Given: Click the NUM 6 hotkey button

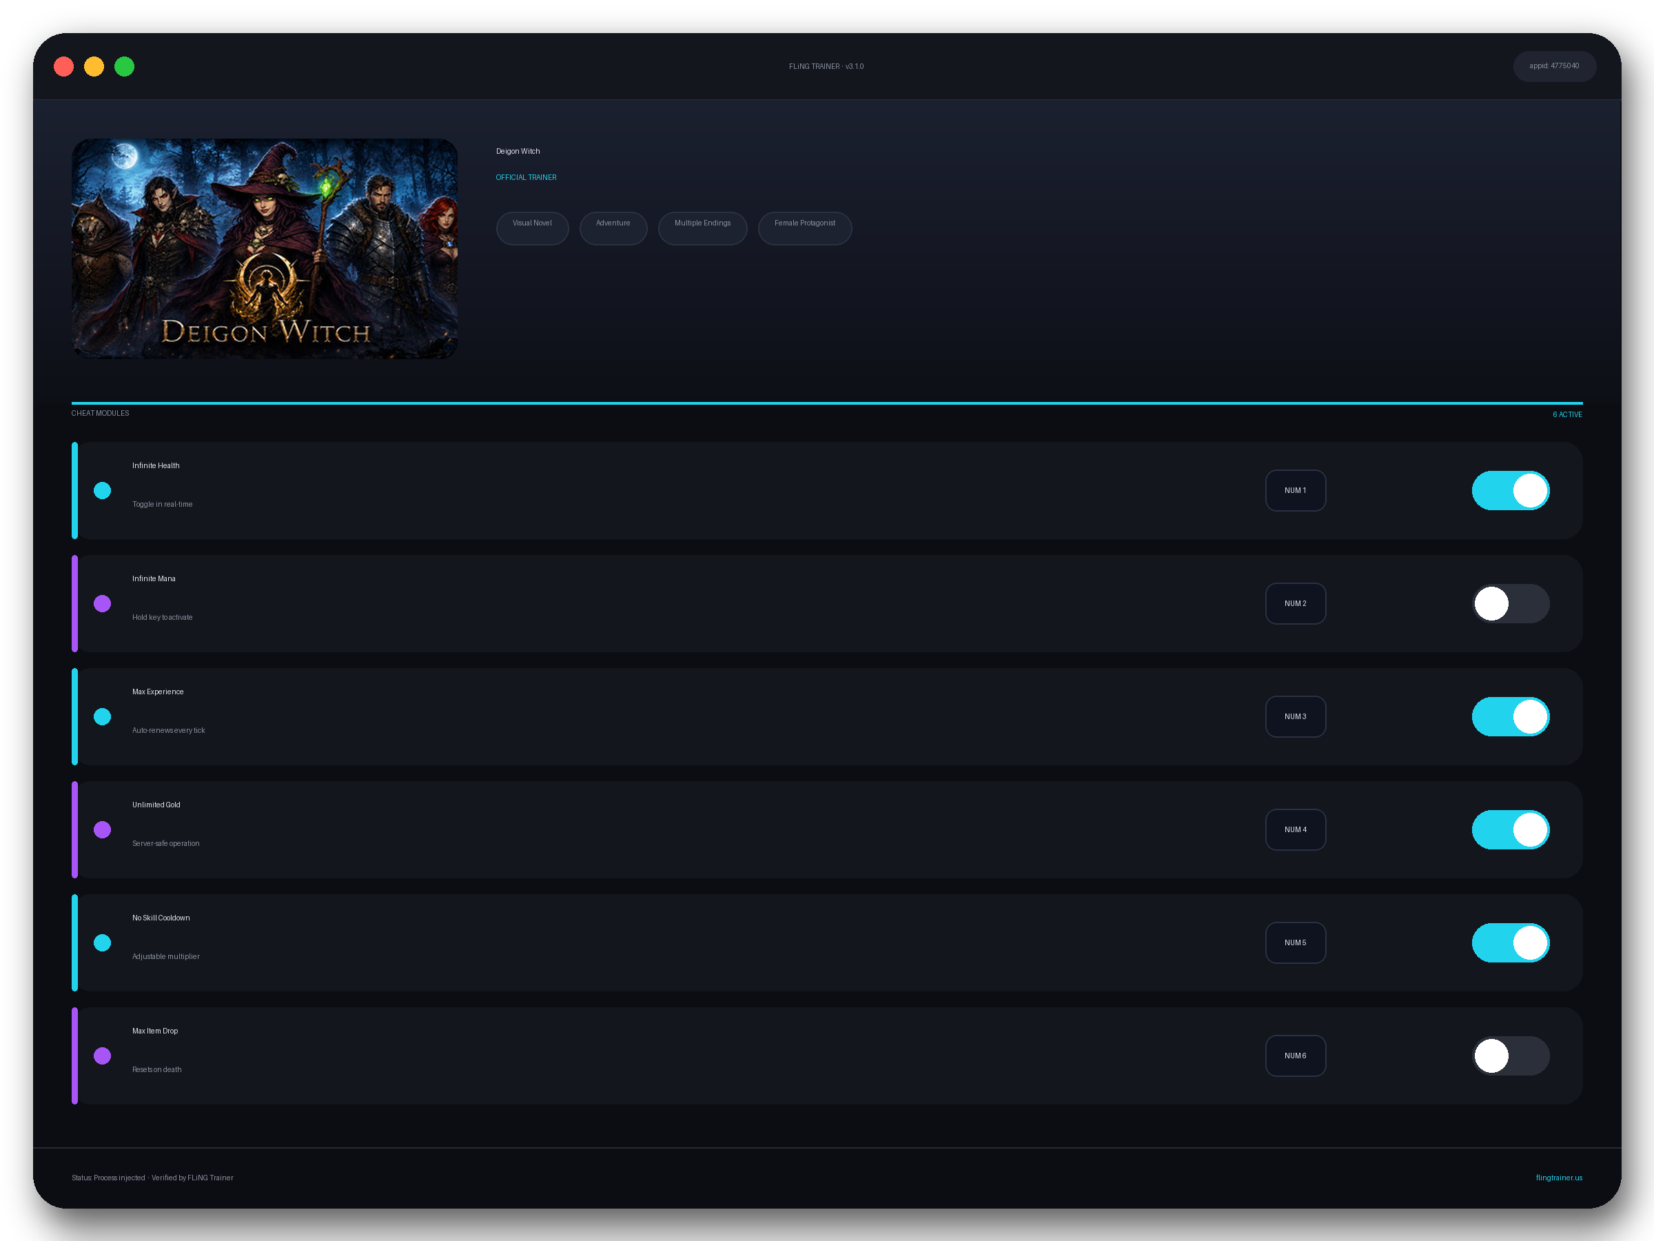Looking at the screenshot, I should pyautogui.click(x=1295, y=1056).
